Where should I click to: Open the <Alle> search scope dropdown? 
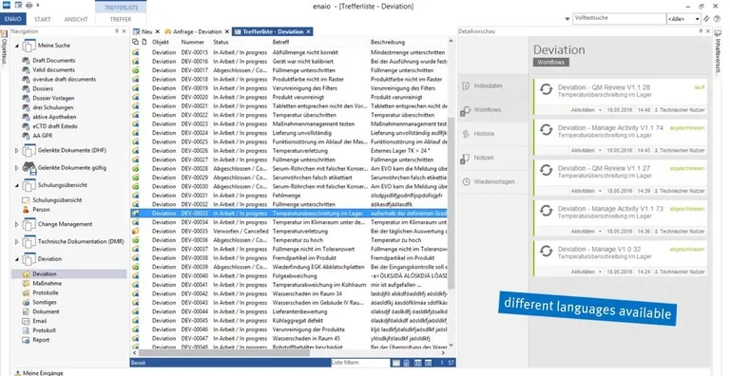tap(683, 19)
